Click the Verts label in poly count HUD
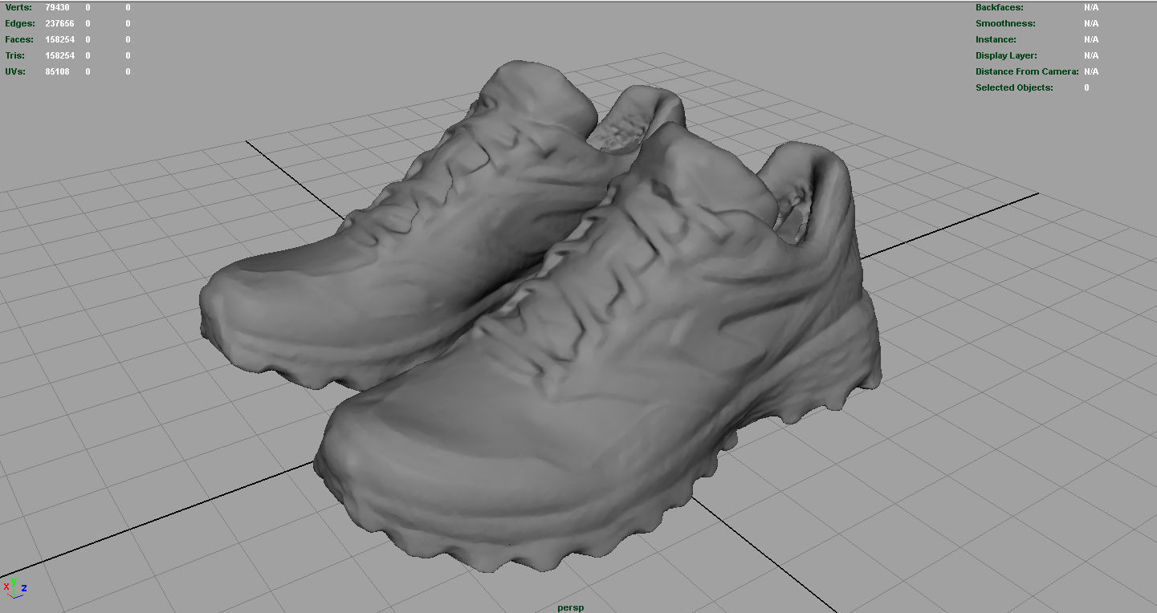The height and width of the screenshot is (613, 1157). [18, 7]
